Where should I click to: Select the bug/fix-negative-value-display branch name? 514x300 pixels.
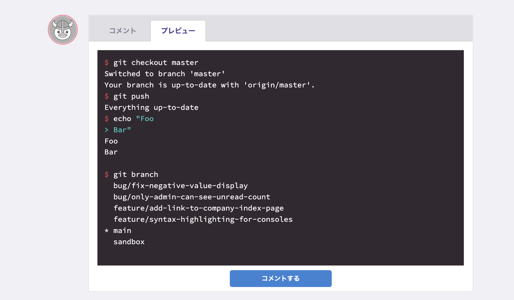pyautogui.click(x=181, y=185)
